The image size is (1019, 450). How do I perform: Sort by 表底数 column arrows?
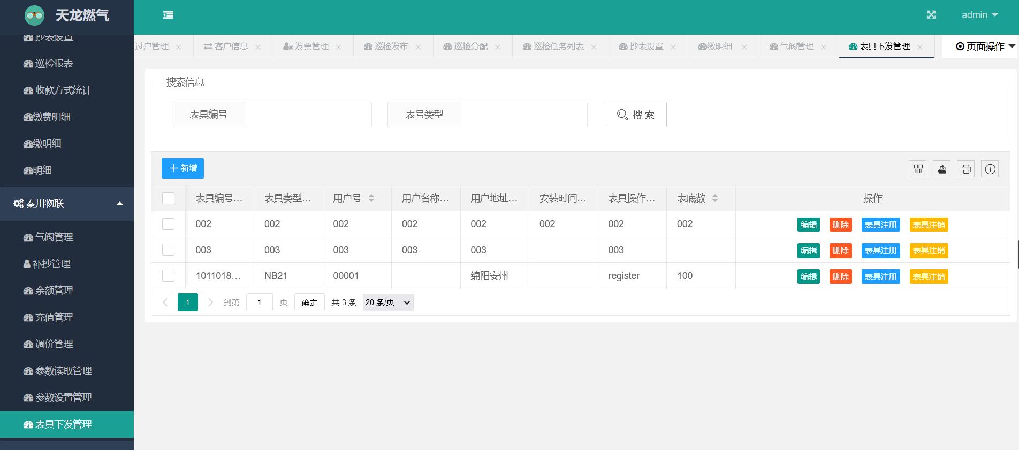(715, 198)
